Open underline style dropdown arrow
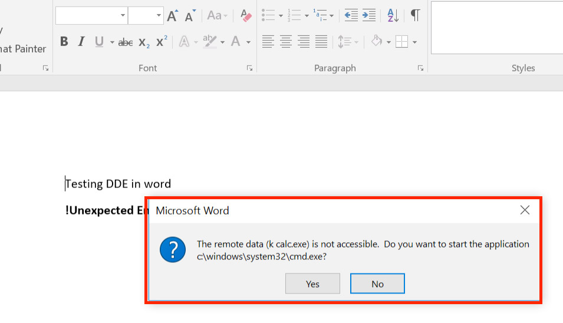The height and width of the screenshot is (323, 563). (112, 42)
